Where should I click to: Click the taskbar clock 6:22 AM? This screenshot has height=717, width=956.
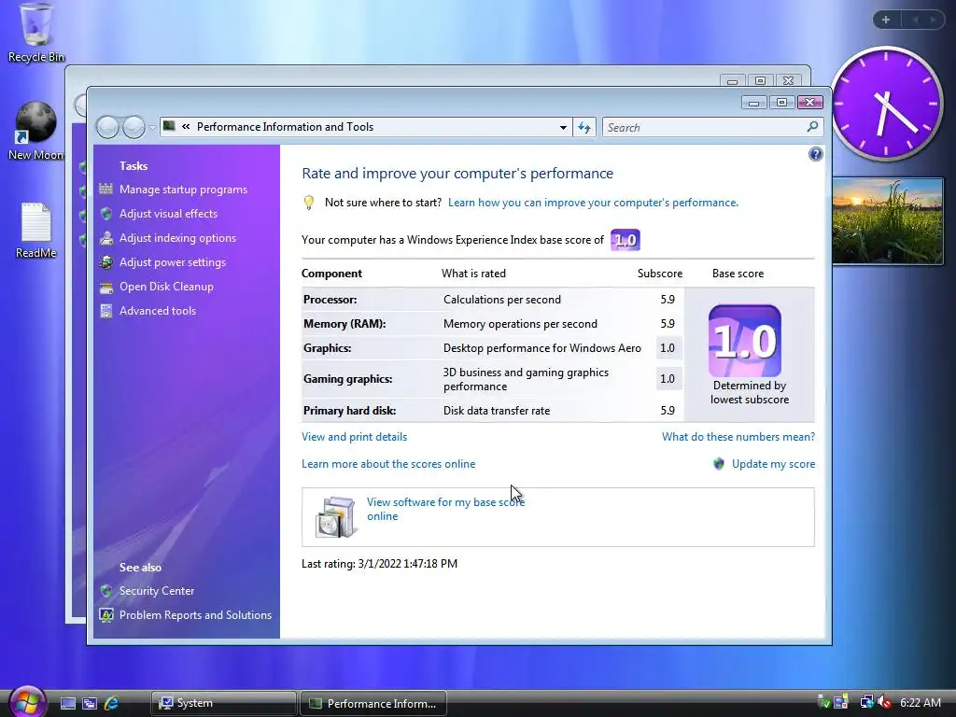pyautogui.click(x=920, y=702)
